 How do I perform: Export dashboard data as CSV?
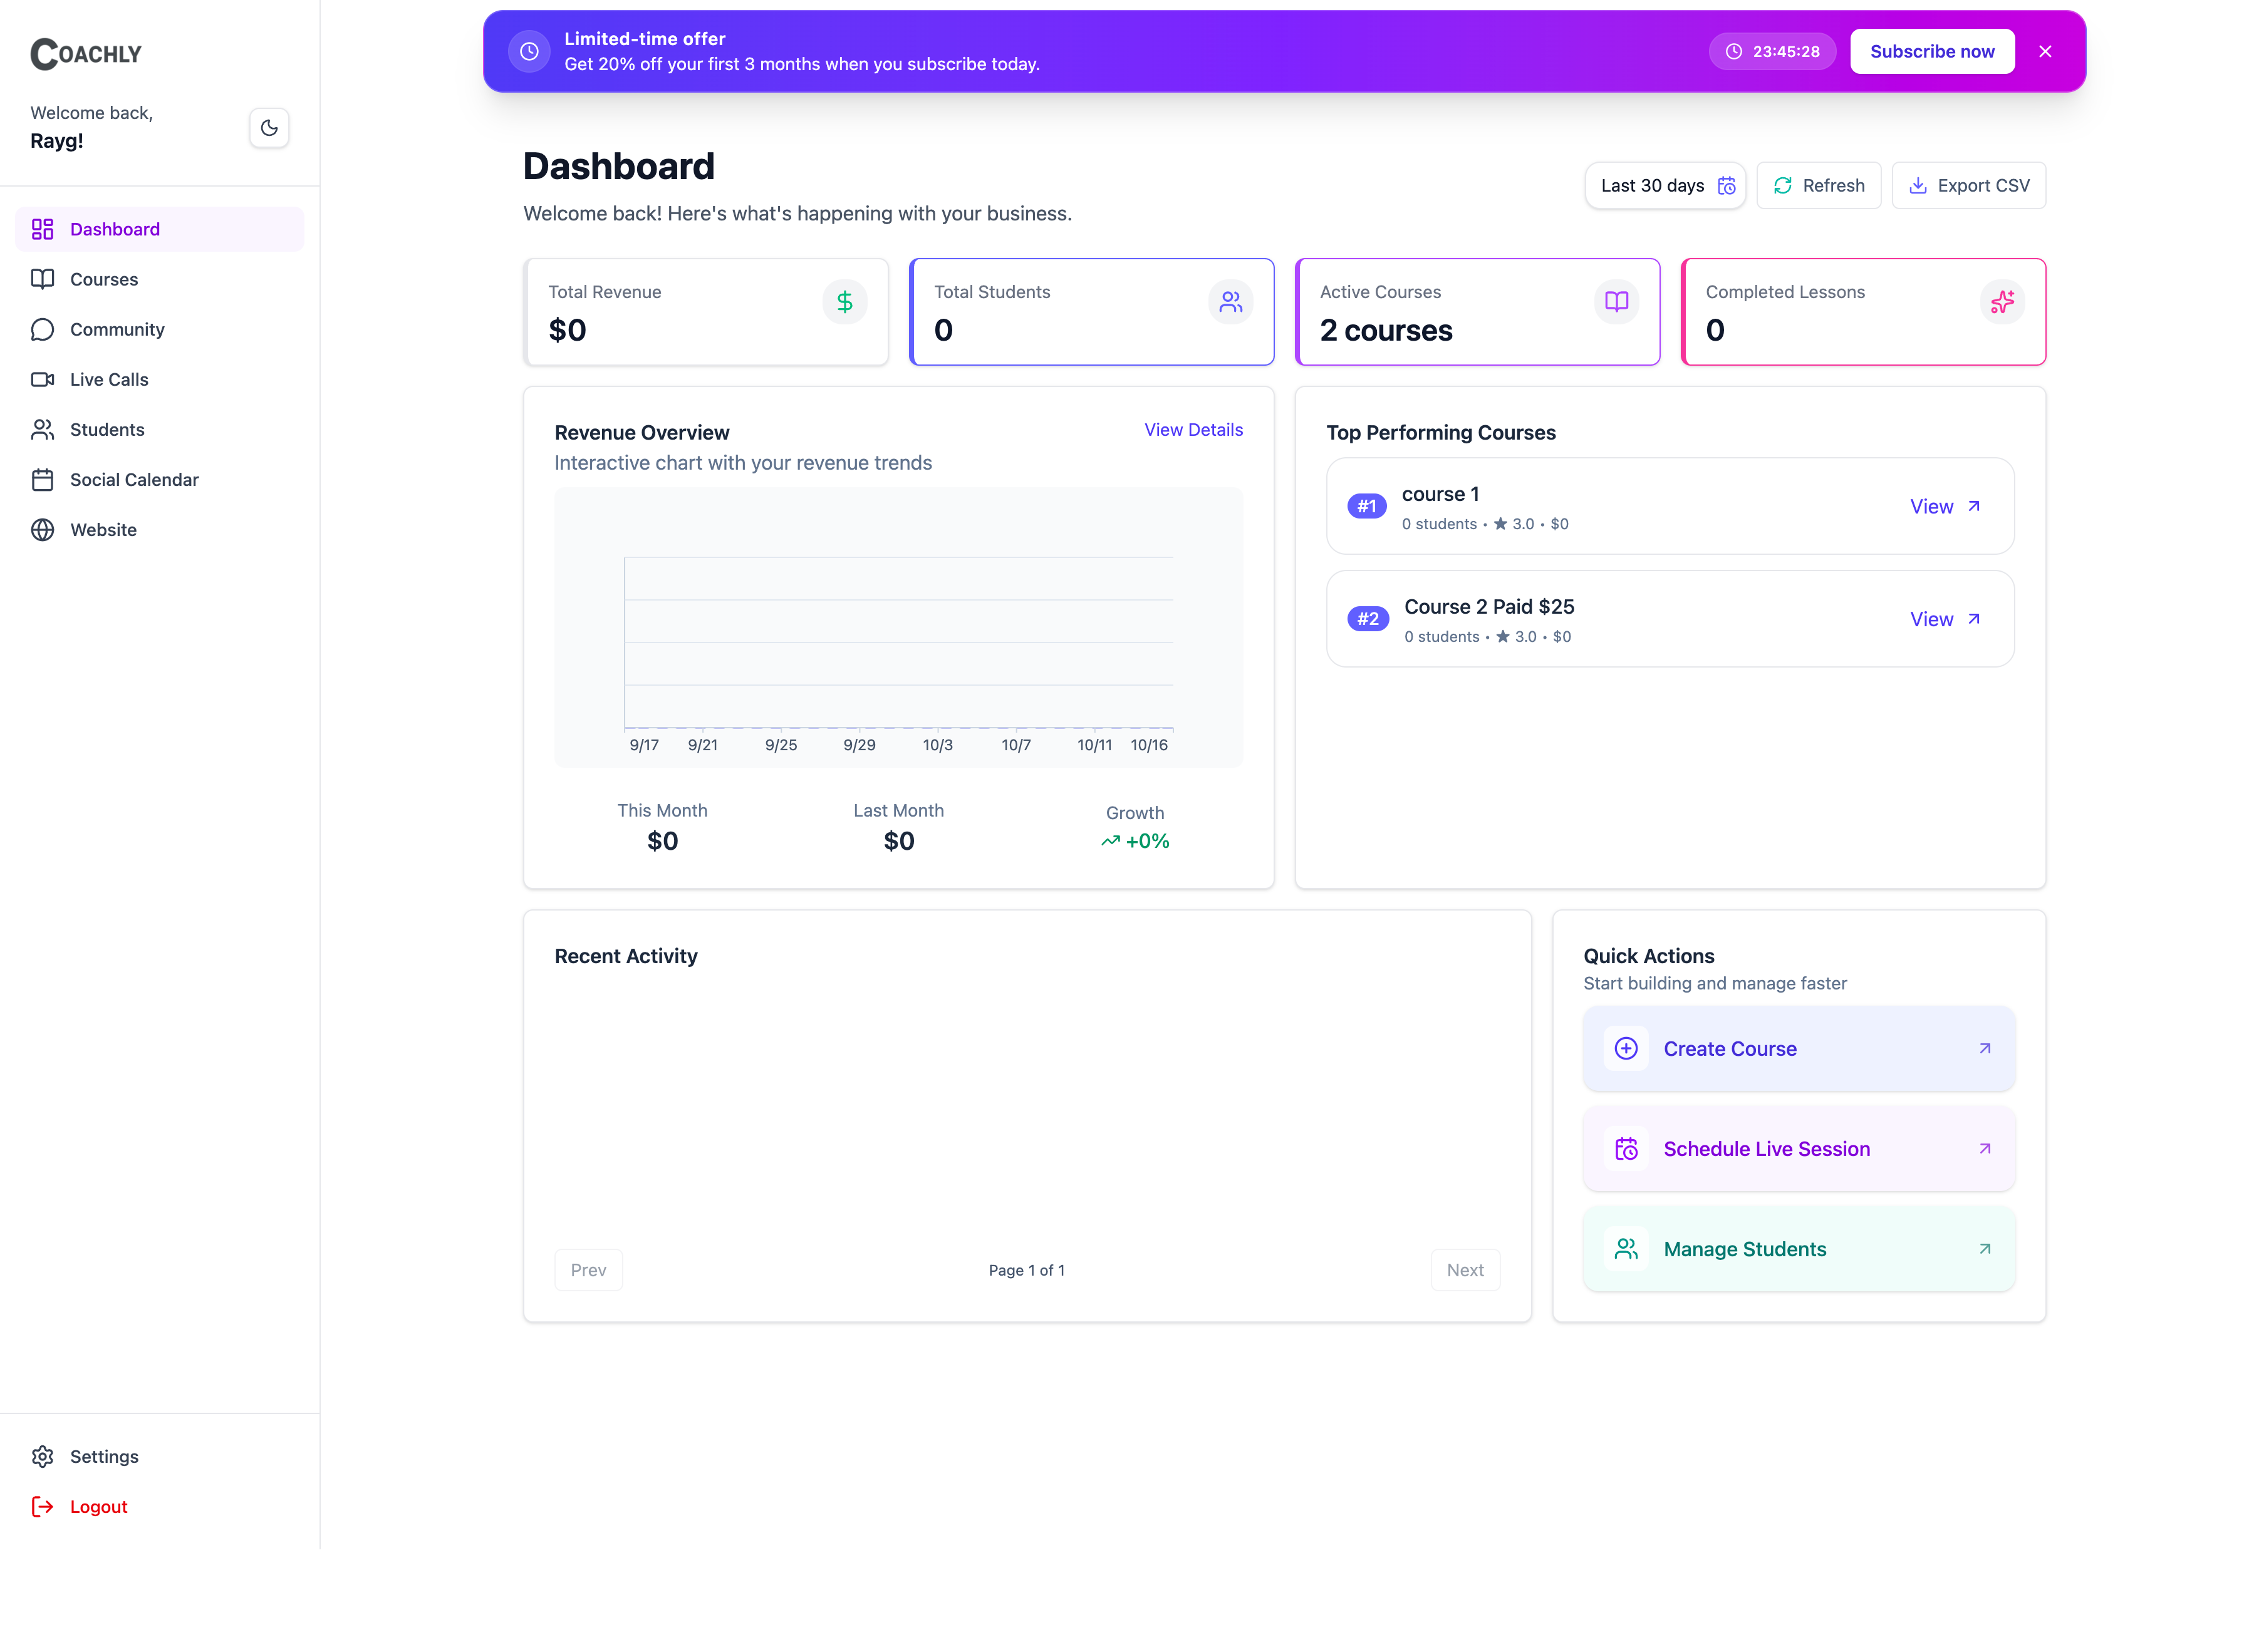pos(1967,185)
